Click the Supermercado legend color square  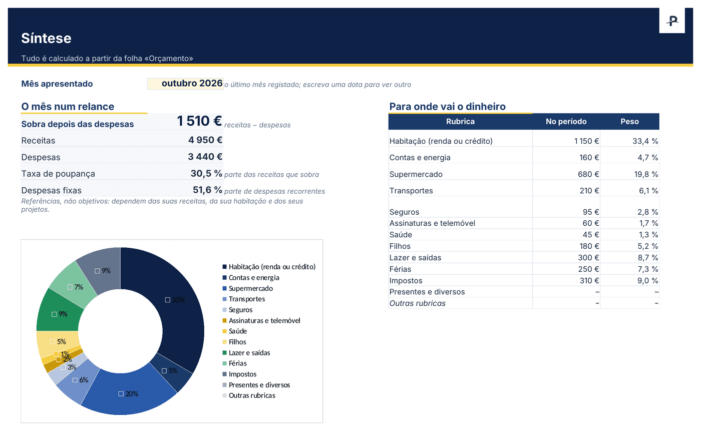tap(224, 288)
